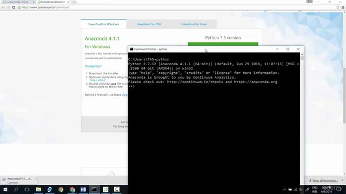Open the Anaconda2 download item in the shelf

[18, 181]
